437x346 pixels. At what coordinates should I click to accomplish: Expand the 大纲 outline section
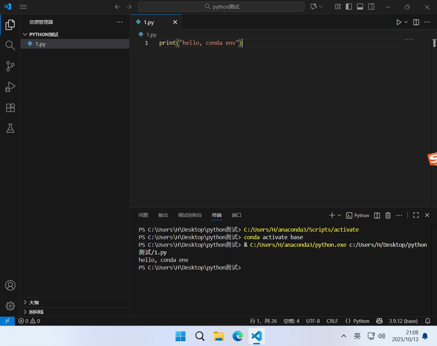click(75, 302)
